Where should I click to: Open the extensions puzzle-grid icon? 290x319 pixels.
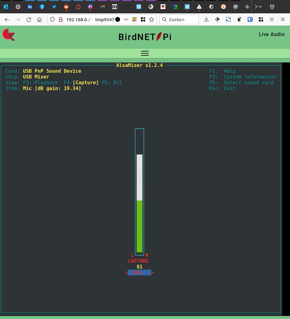tap(261, 19)
